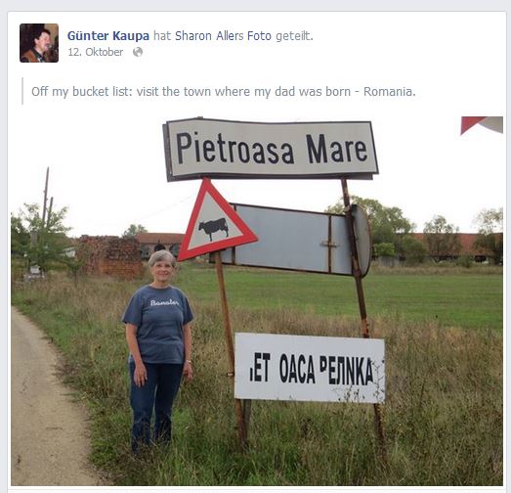This screenshot has height=493, width=511.
Task: Click the 'Foto' link in post header
Action: tap(259, 35)
